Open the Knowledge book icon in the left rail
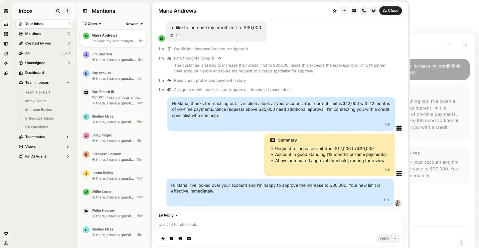This screenshot has width=479, height=248. pos(6,43)
